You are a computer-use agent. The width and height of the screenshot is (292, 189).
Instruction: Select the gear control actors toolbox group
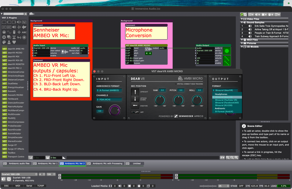4,37
